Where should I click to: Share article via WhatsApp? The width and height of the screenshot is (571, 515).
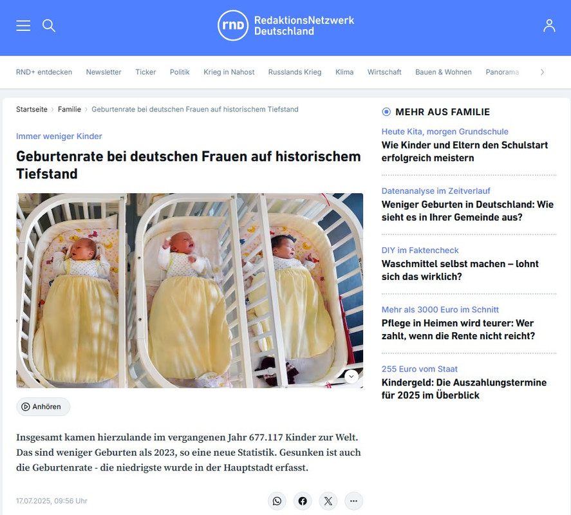[277, 501]
